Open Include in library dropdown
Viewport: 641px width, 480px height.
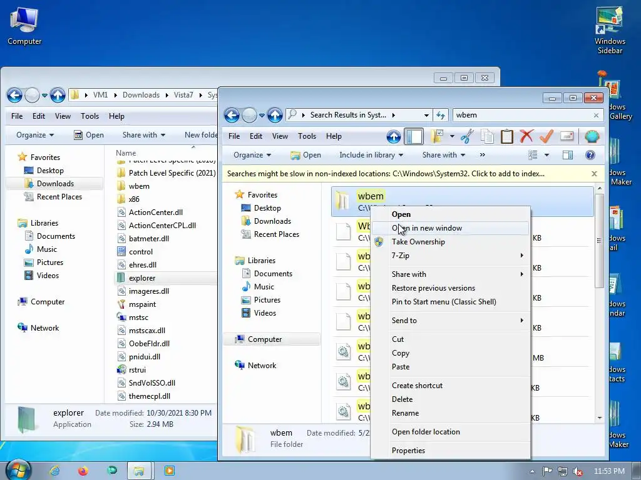(x=371, y=155)
